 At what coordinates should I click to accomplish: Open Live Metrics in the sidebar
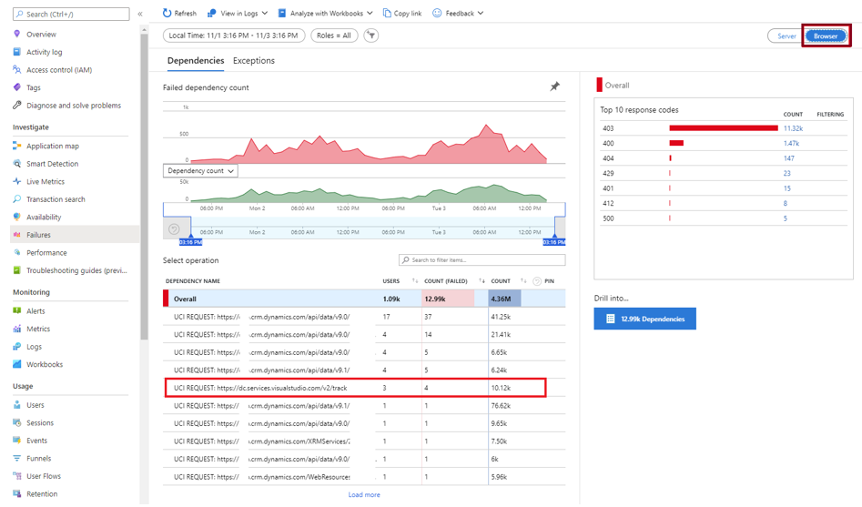(x=46, y=182)
